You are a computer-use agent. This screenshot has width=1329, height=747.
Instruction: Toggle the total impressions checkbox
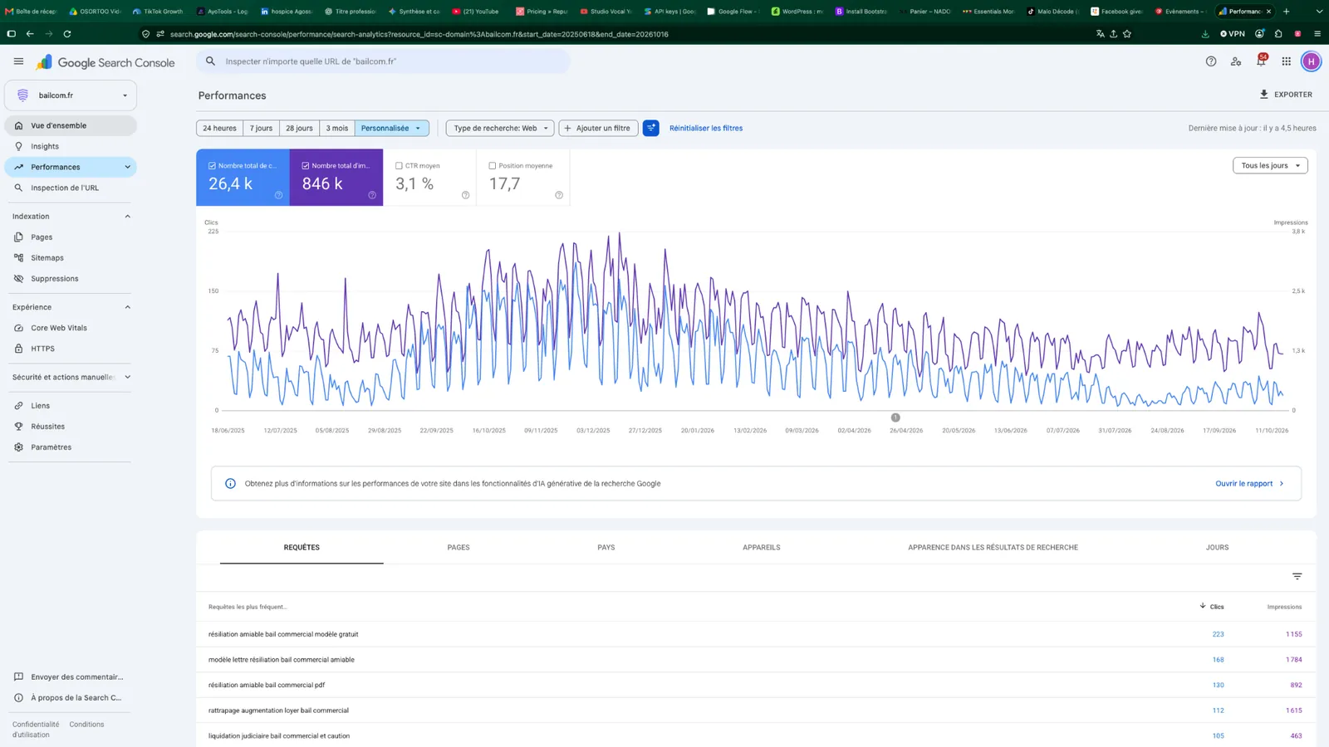[306, 166]
